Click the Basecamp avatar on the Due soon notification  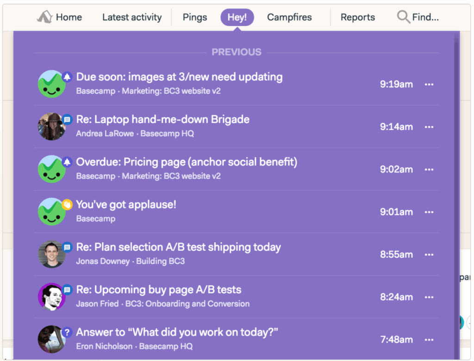pyautogui.click(x=52, y=84)
